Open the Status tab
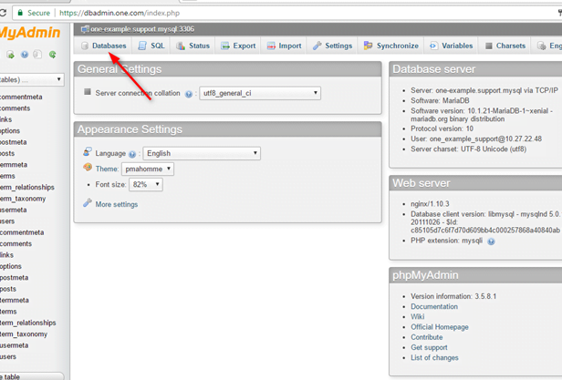This screenshot has height=380, width=562. (193, 46)
